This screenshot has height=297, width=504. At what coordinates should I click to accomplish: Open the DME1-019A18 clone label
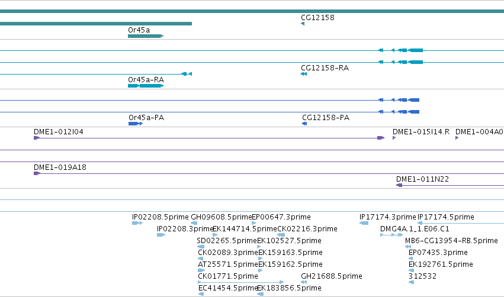pos(60,167)
